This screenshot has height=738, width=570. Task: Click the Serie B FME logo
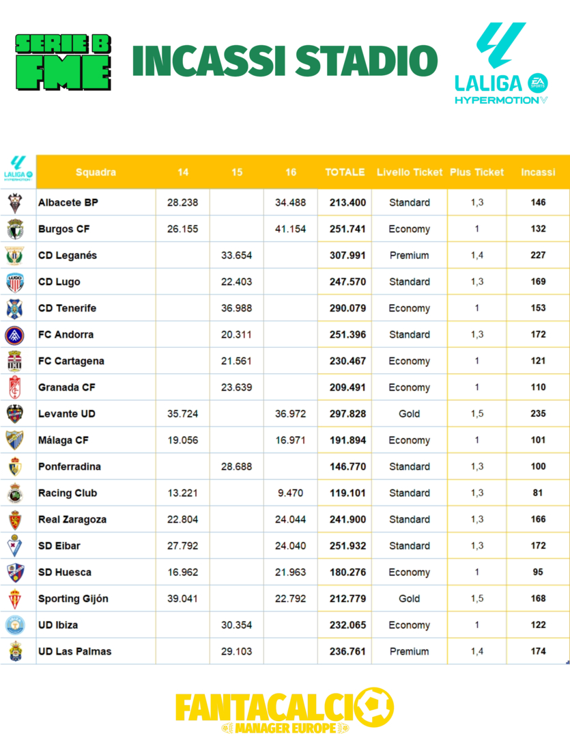pos(63,62)
